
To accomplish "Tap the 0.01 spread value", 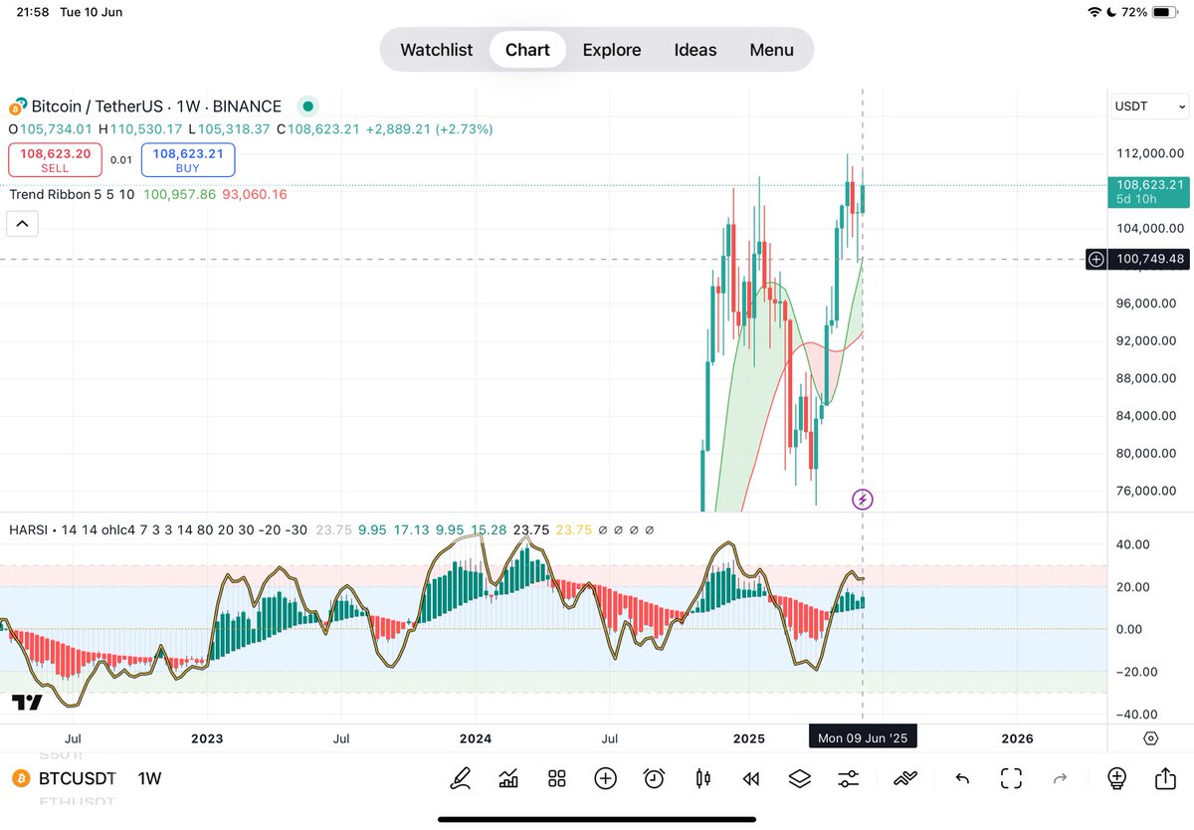I will coord(120,160).
